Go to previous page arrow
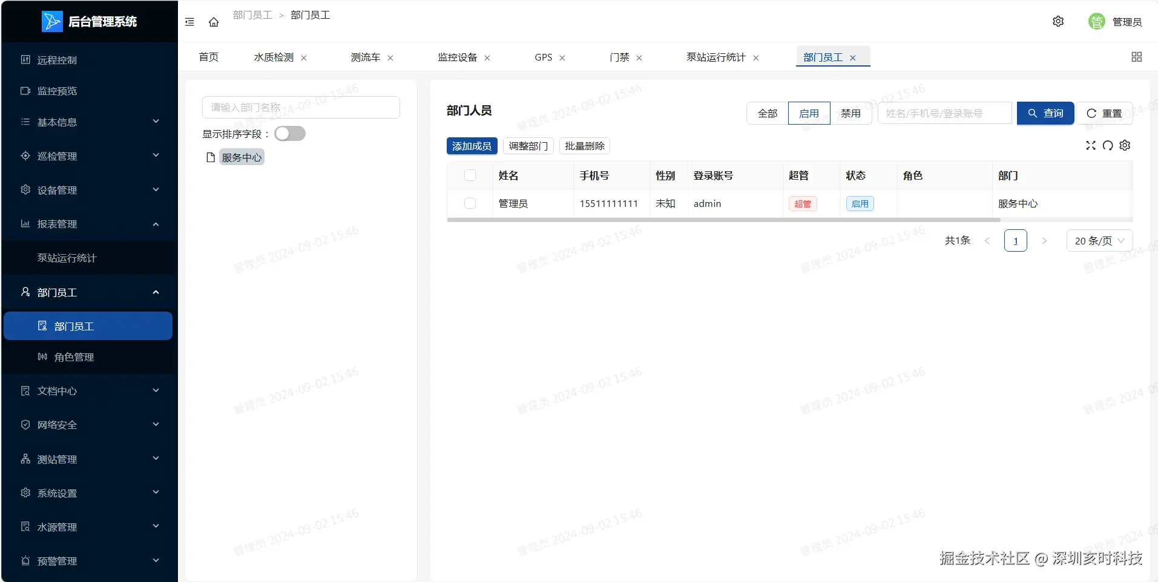The image size is (1158, 582). [987, 241]
